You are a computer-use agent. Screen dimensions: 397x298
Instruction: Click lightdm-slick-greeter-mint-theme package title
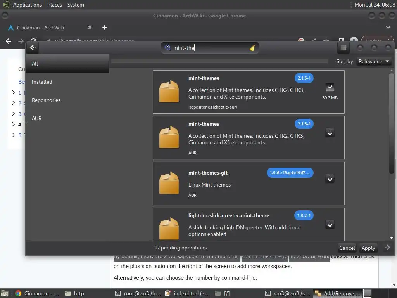click(229, 215)
